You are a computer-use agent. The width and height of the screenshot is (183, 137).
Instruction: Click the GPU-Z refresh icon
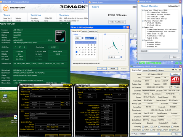pyautogui.click(x=177, y=70)
